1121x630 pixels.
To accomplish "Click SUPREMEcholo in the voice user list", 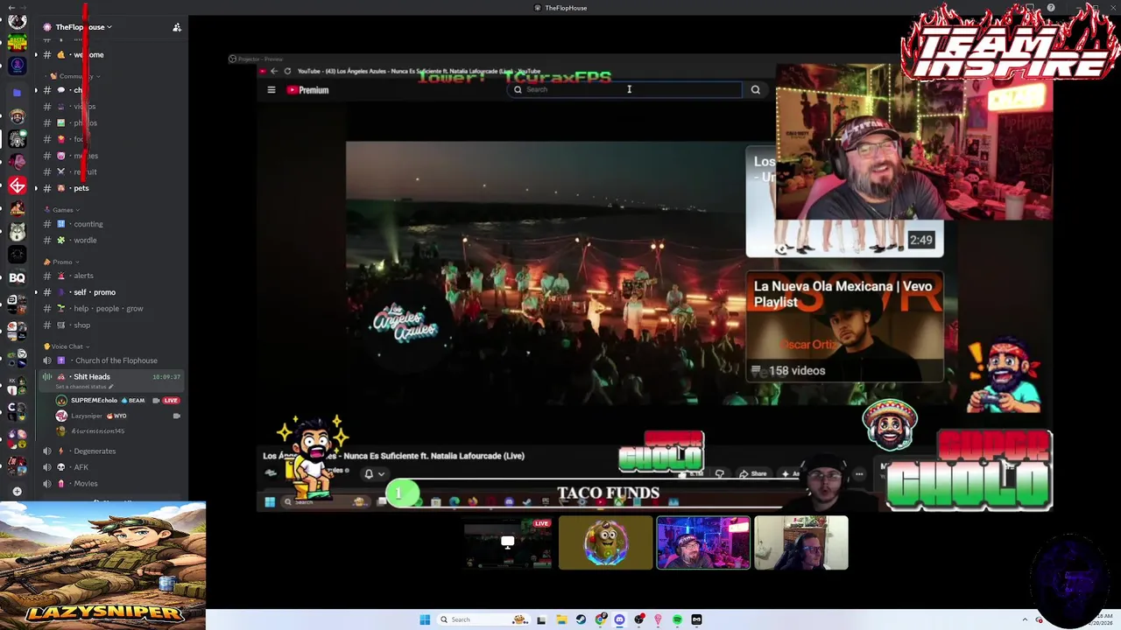I will click(94, 401).
